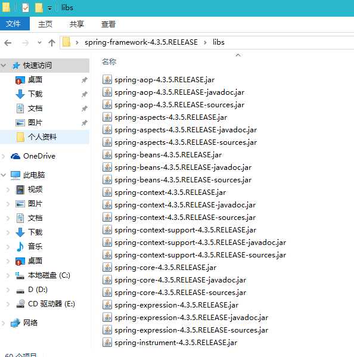Click jar icon of spring-context-4.3.5.RELEASE-sources.jar
354x357 pixels.
tap(107, 217)
